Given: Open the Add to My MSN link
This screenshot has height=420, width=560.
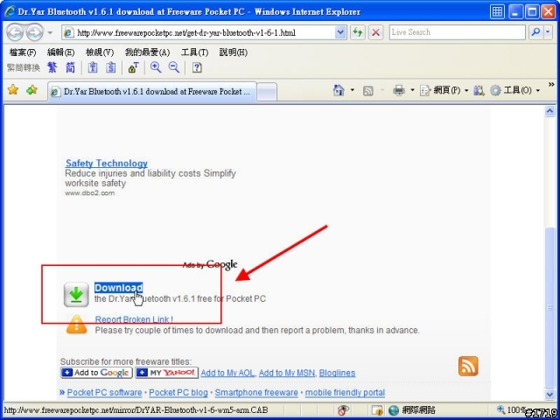Looking at the screenshot, I should tap(287, 374).
